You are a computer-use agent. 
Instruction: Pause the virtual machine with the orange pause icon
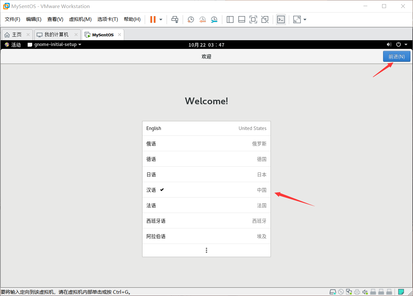(x=153, y=19)
